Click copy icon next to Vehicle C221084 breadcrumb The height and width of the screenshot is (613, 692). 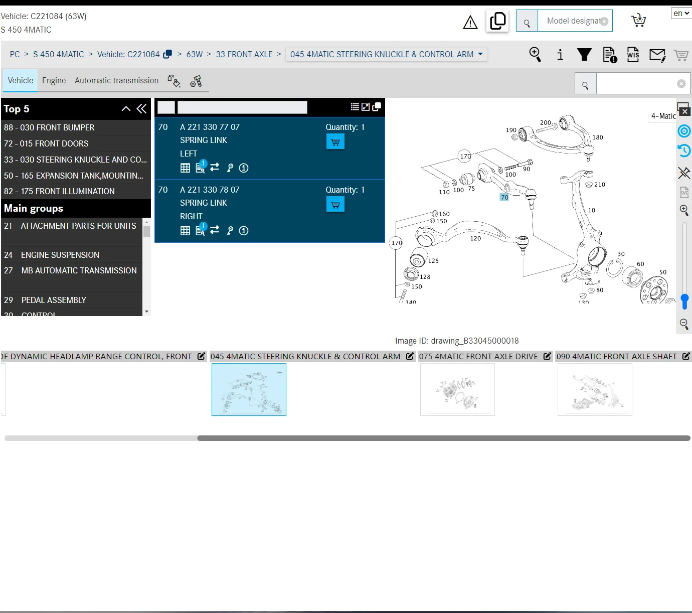(167, 54)
